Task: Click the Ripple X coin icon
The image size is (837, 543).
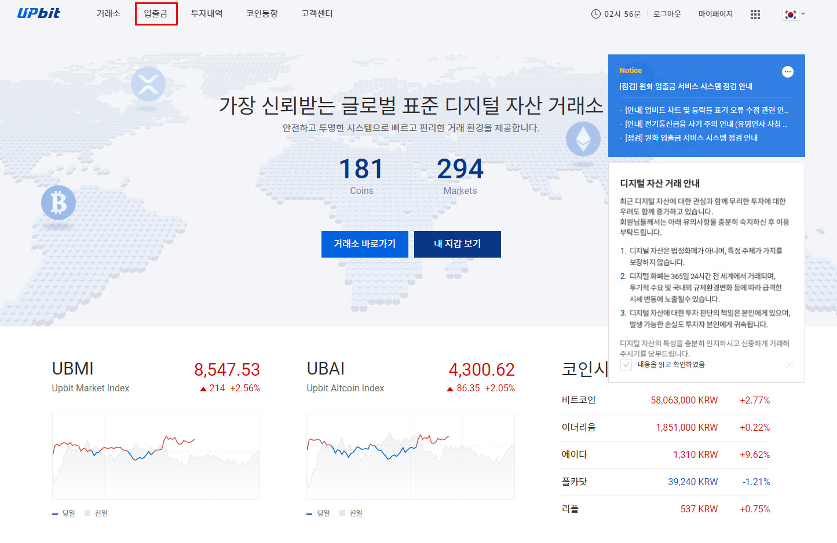Action: tap(148, 85)
